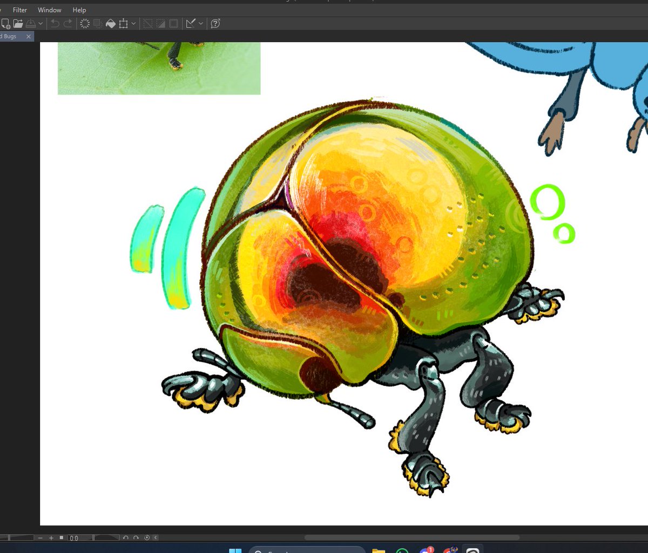Click Clear Outside Selection icon
Screen dimensions: 648x553
point(98,23)
